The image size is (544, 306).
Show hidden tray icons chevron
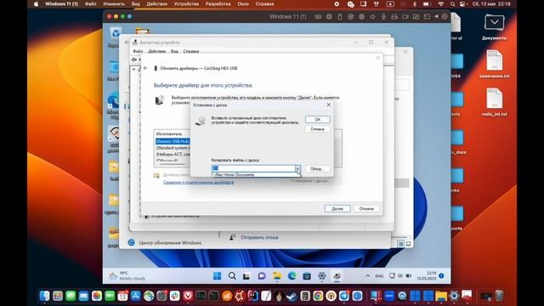(368, 276)
